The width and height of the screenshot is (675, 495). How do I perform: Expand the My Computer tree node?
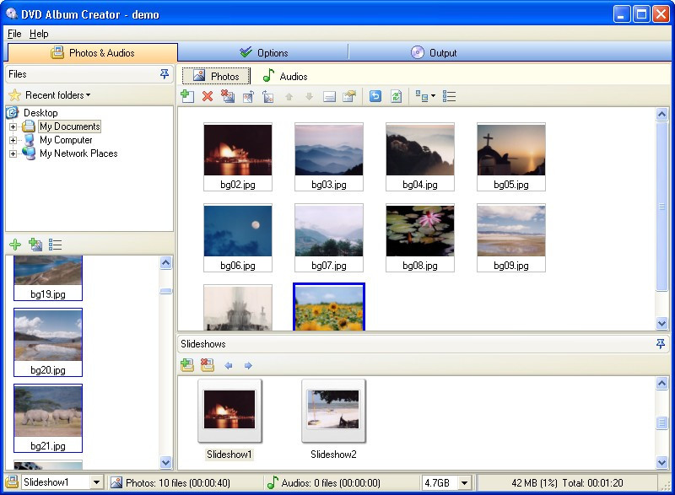coord(13,140)
